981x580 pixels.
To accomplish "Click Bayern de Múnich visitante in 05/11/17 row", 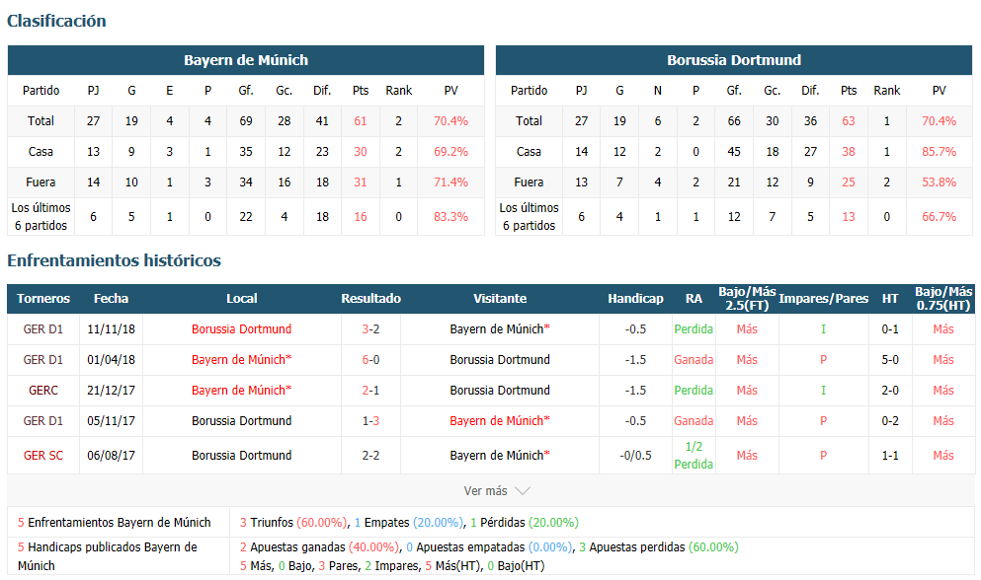I will point(499,421).
